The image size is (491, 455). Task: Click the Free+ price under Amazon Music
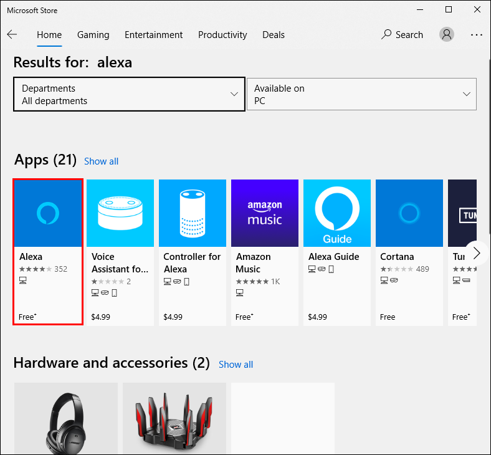tap(244, 317)
